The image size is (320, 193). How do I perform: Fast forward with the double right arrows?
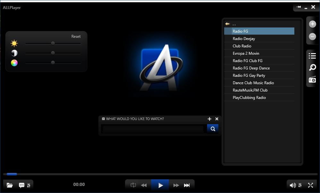[176, 185]
